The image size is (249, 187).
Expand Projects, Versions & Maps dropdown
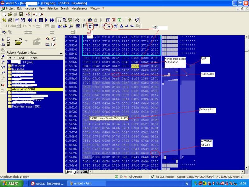61,53
